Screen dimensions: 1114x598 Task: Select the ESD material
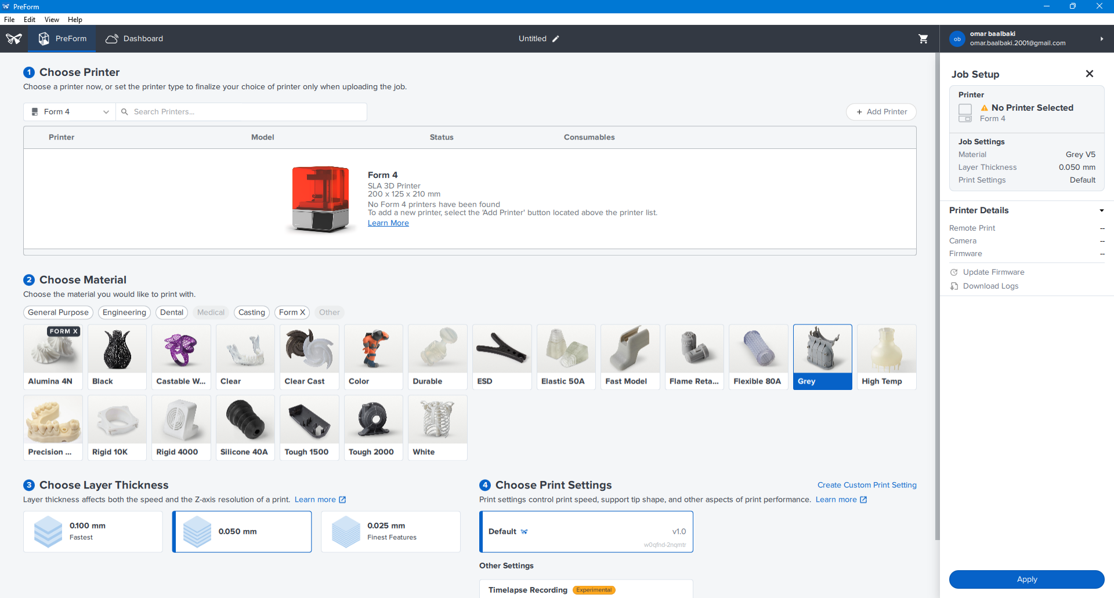(502, 357)
